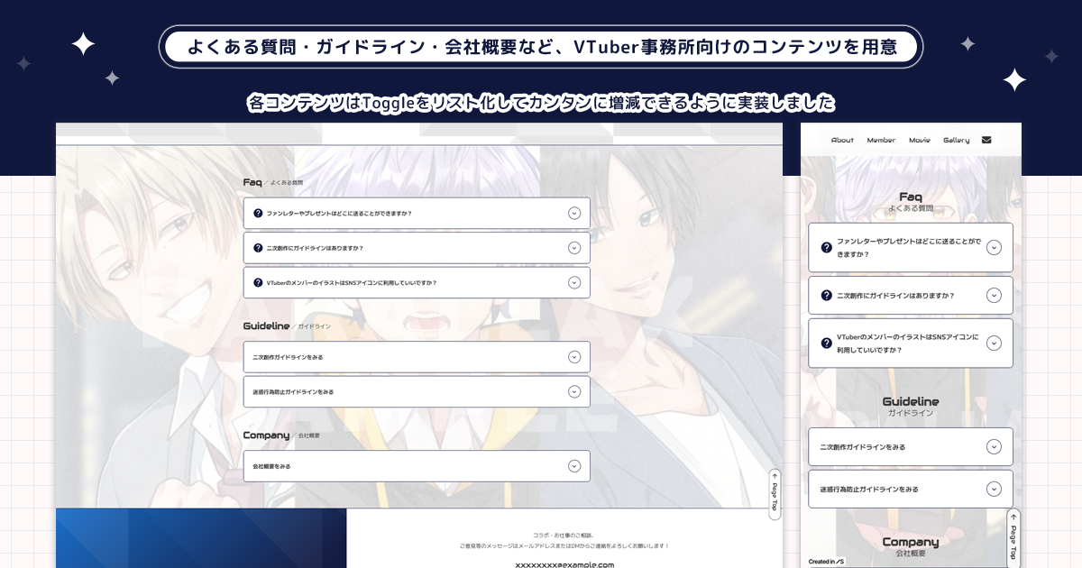Select About in the mobile navigation bar
Image resolution: width=1082 pixels, height=568 pixels.
coord(842,140)
